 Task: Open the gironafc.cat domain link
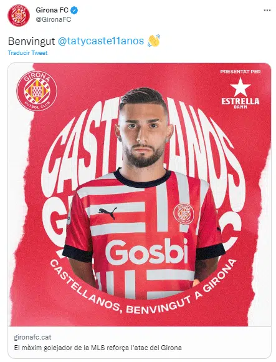point(32,337)
